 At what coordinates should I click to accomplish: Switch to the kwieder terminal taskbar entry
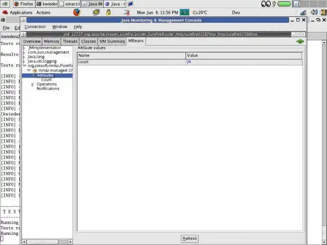coord(46,4)
